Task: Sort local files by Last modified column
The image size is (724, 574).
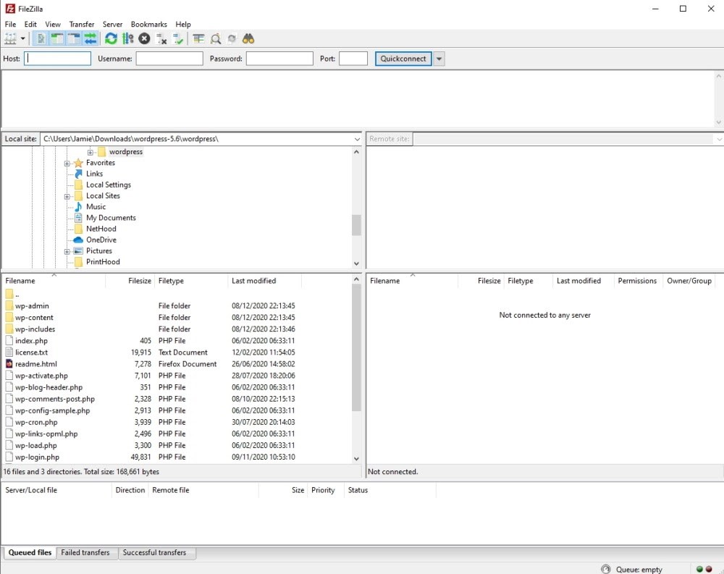Action: pyautogui.click(x=264, y=281)
